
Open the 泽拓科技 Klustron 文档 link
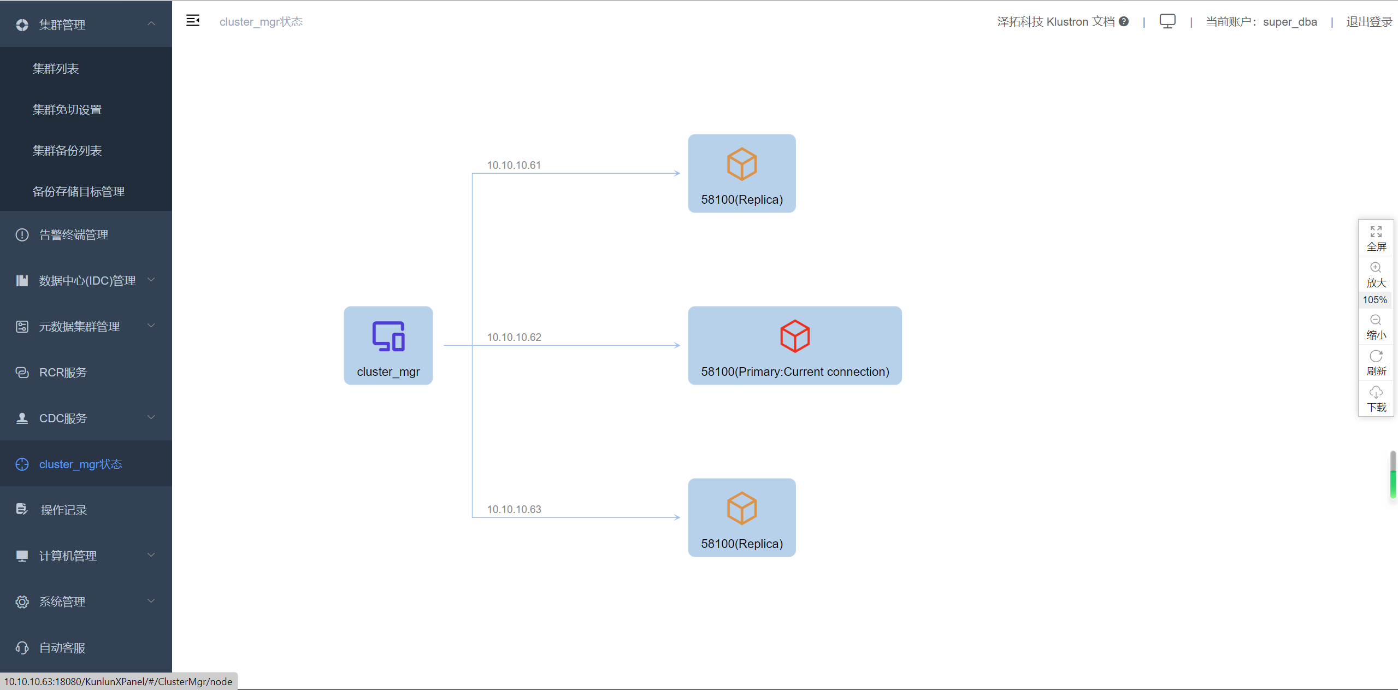pyautogui.click(x=1055, y=22)
